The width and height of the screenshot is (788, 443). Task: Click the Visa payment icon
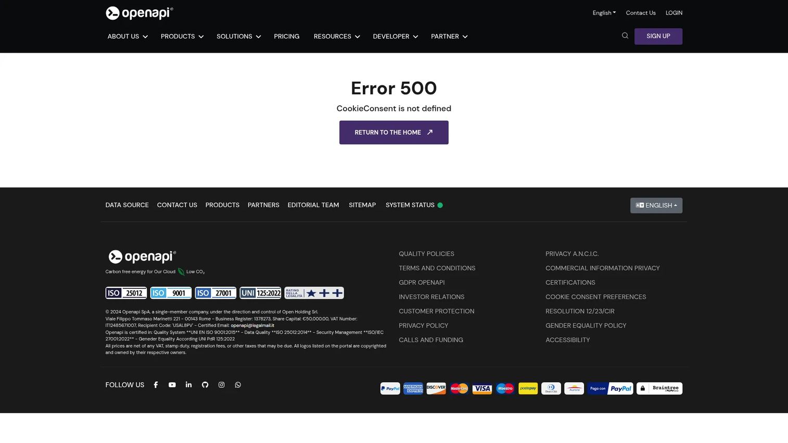482,388
